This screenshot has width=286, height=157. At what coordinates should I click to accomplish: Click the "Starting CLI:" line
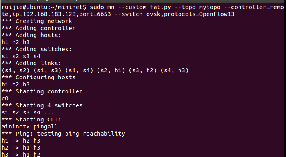click(x=31, y=120)
